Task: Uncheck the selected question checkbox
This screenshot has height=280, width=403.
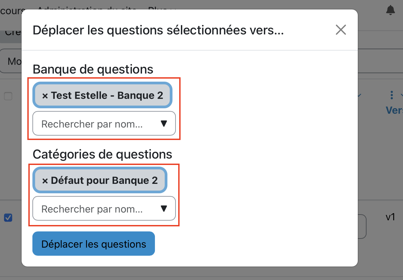Action: pyautogui.click(x=8, y=218)
